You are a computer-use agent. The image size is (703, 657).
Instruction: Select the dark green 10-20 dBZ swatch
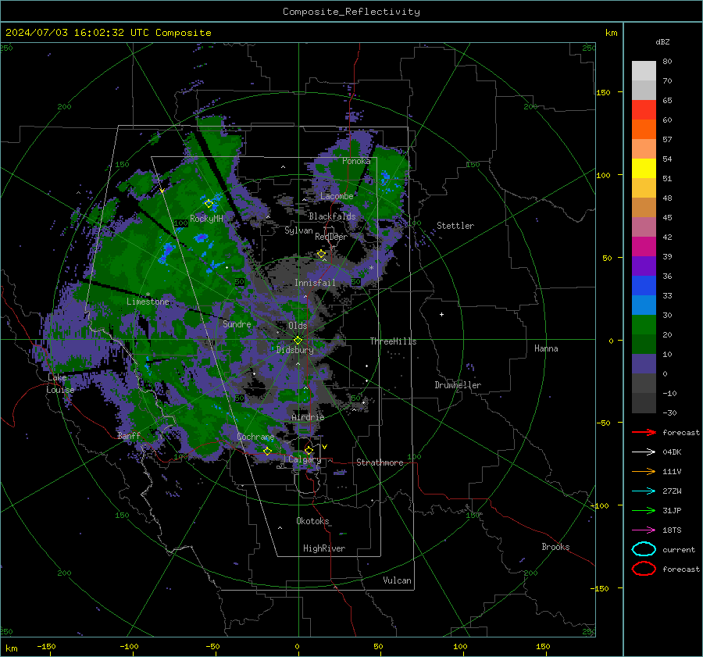click(644, 345)
